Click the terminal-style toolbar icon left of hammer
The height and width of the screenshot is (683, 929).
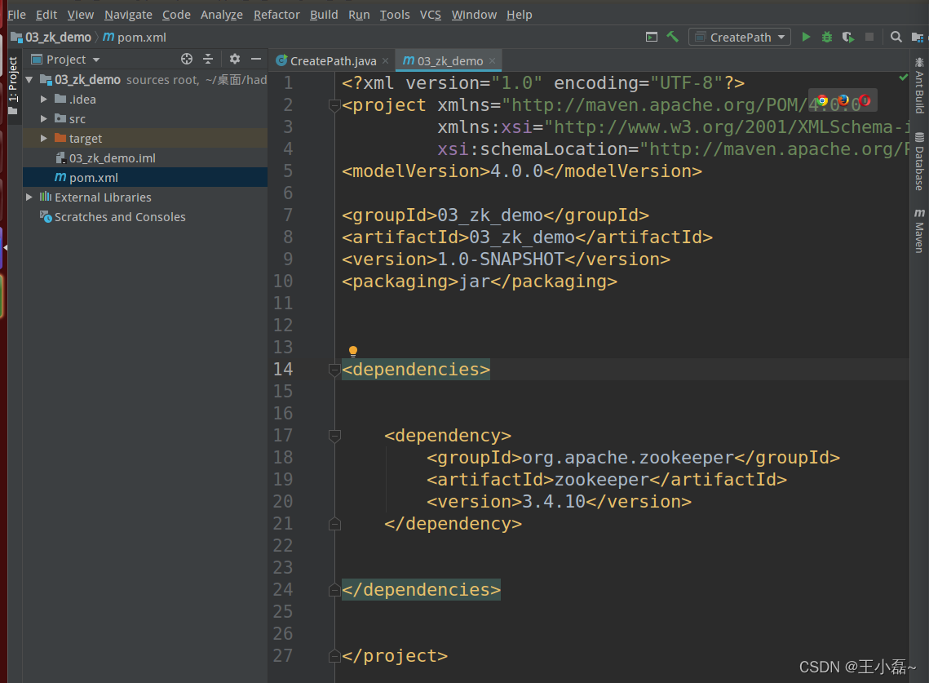[x=652, y=37]
